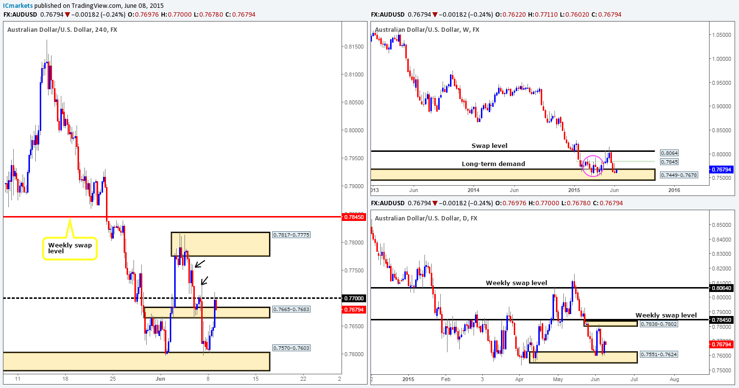
Task: Select the weekly chart title ending 'W, FX'
Action: click(427, 29)
